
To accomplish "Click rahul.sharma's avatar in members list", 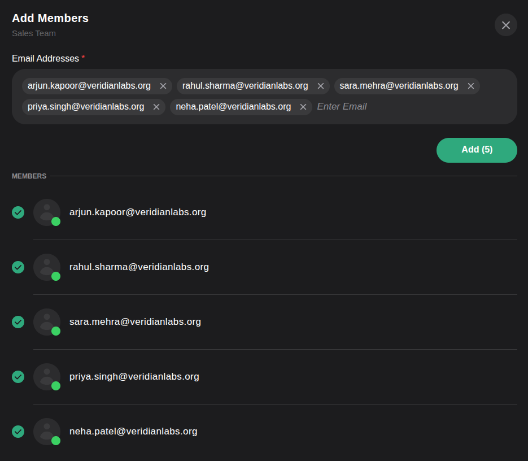I will click(46, 267).
